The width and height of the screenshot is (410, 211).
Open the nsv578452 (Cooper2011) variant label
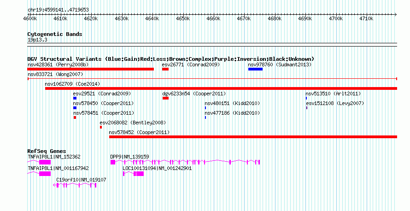pyautogui.click(x=139, y=132)
